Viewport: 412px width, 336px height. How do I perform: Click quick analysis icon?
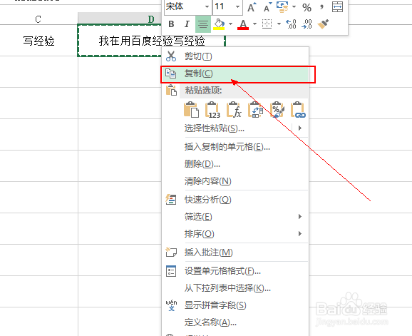point(171,200)
